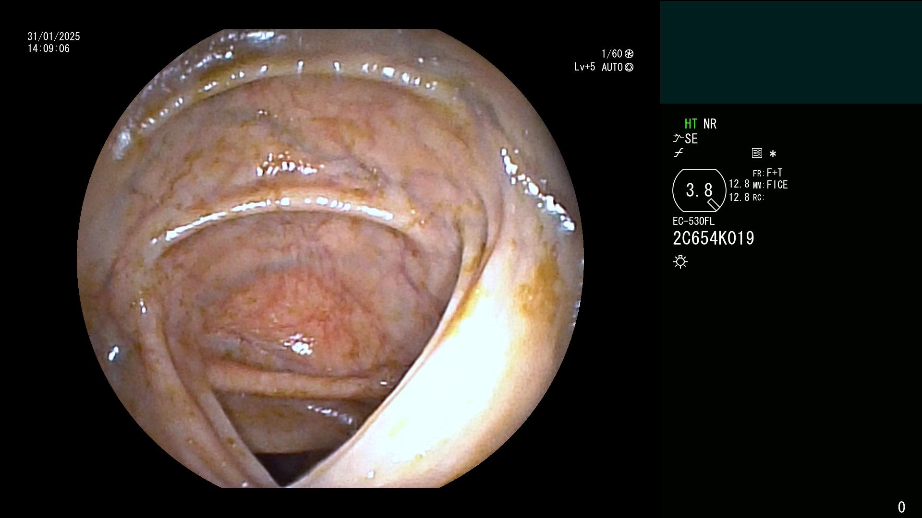The height and width of the screenshot is (518, 922).
Task: Click the shutter speed 1/60 icon
Action: pyautogui.click(x=629, y=54)
